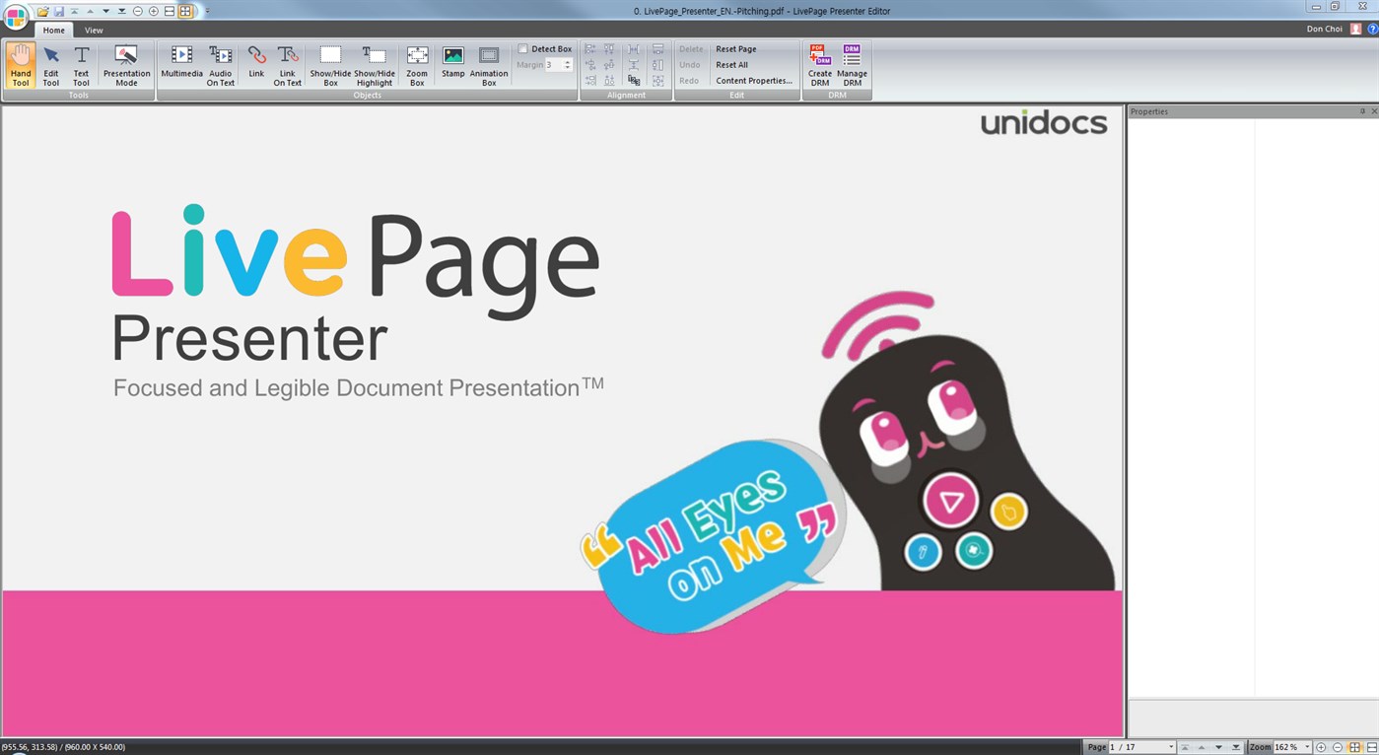
Task: Increase the Margin value stepper
Action: [568, 60]
